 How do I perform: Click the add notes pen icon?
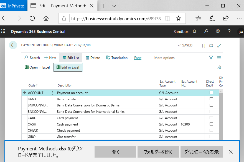coord(212,18)
